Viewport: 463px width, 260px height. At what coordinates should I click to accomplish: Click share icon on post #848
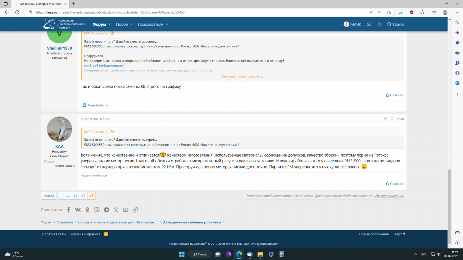click(x=385, y=119)
